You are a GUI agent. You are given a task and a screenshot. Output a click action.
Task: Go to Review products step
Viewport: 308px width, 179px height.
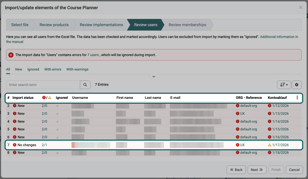tap(54, 25)
